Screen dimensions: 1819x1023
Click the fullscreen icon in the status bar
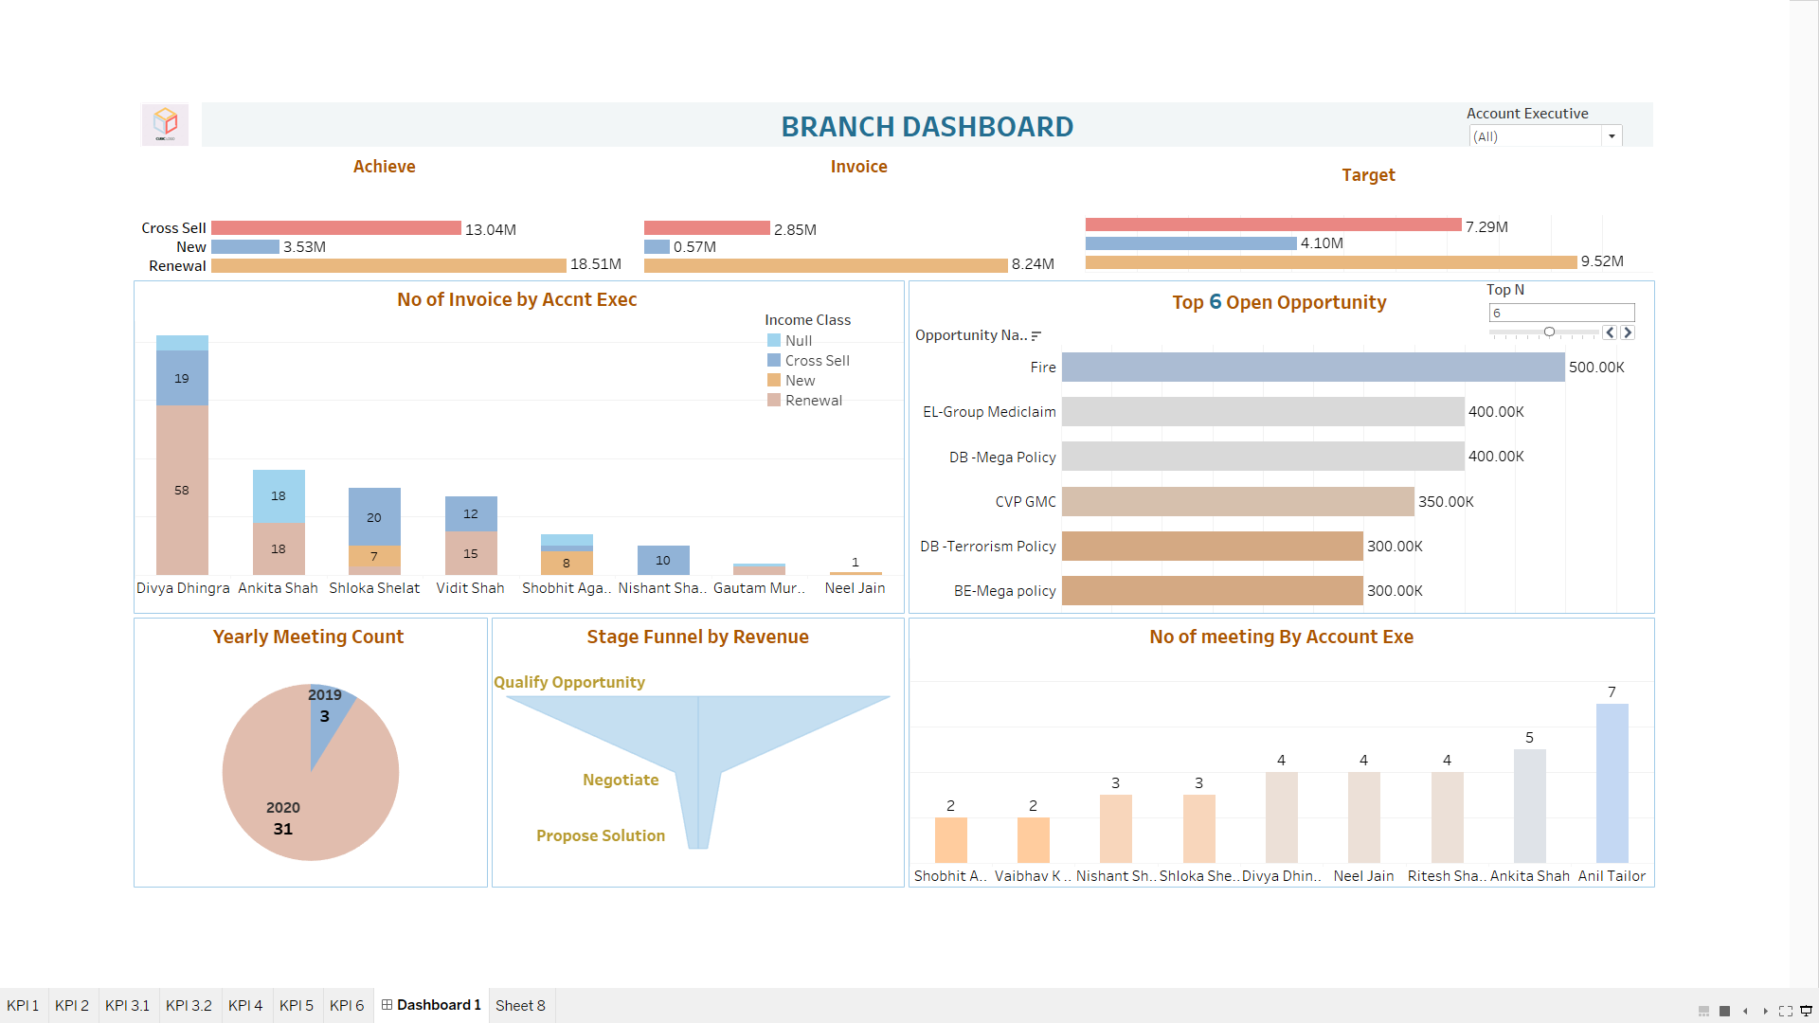coord(1787,1011)
